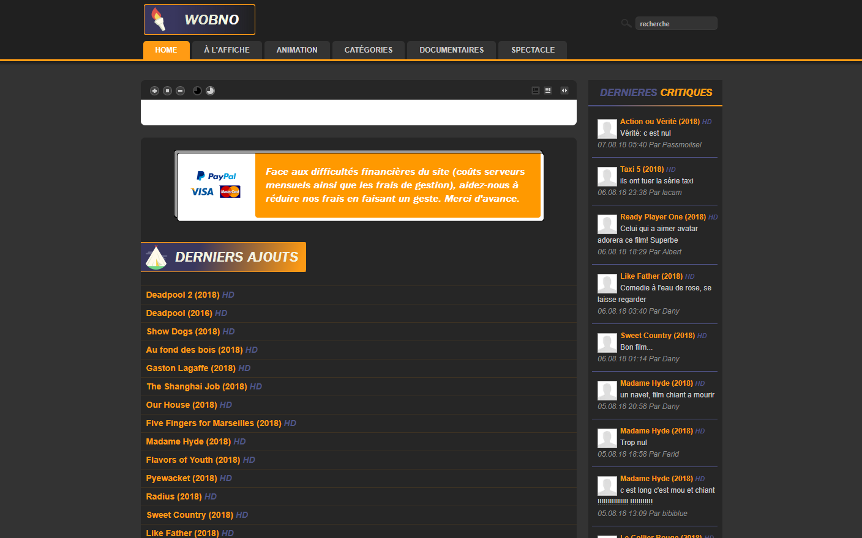Open Flavors of Youth (2018) link

(x=193, y=460)
